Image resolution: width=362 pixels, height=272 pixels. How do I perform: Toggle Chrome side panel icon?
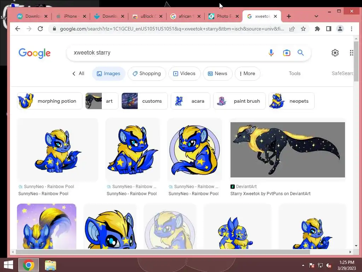(x=329, y=29)
